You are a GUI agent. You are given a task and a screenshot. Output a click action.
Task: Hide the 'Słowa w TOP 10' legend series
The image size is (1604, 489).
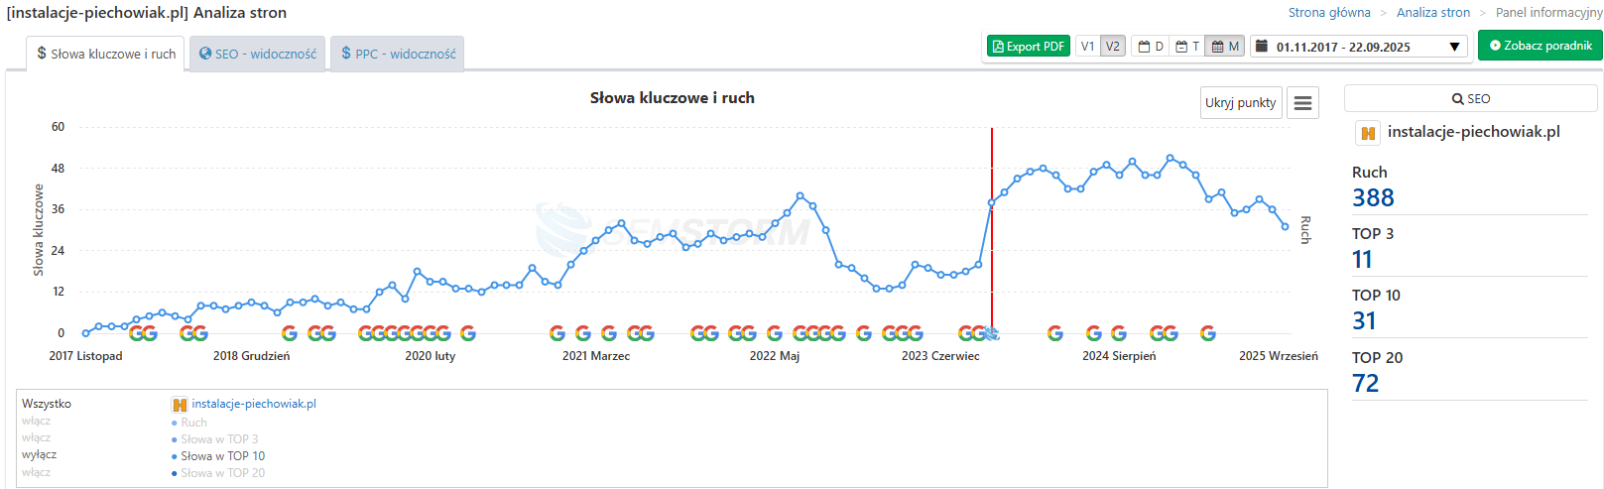click(222, 456)
